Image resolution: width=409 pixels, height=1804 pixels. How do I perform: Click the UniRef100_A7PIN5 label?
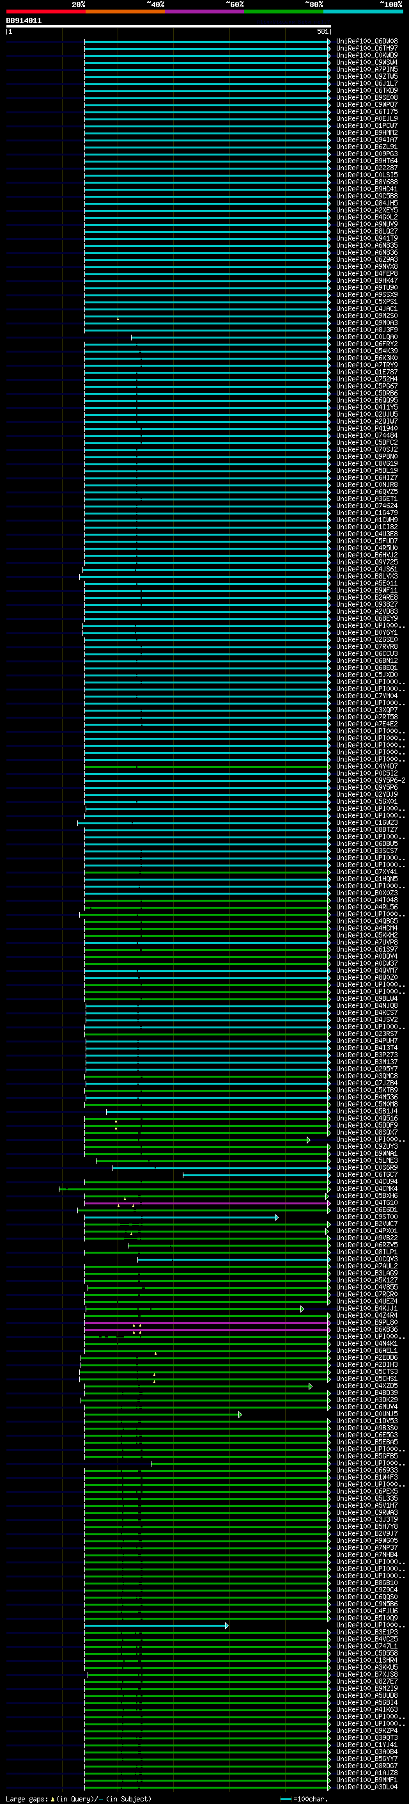[x=366, y=69]
